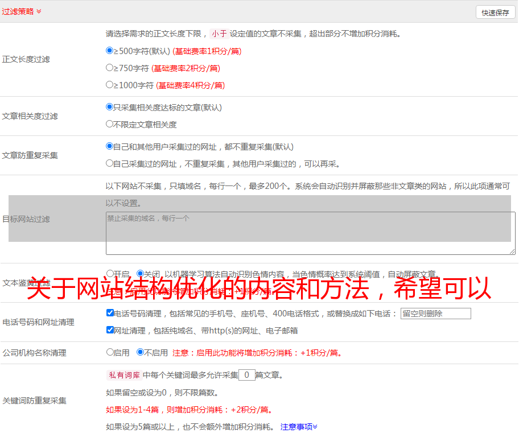519x437 pixels.
Task: Grab the domain textarea resize handle
Action: [x=512, y=252]
